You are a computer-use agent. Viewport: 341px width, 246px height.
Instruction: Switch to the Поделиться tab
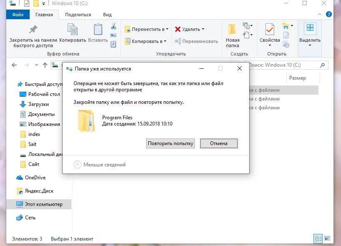pos(78,15)
